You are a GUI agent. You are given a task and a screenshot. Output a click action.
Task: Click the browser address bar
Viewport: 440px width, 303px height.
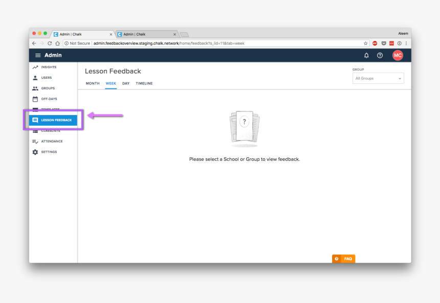tap(215, 43)
